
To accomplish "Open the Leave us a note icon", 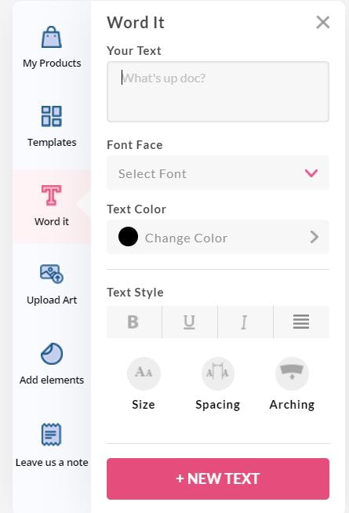I will coord(51,435).
